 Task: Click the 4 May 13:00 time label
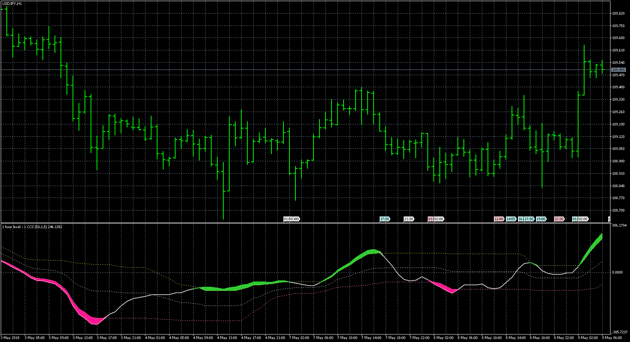coord(227,338)
